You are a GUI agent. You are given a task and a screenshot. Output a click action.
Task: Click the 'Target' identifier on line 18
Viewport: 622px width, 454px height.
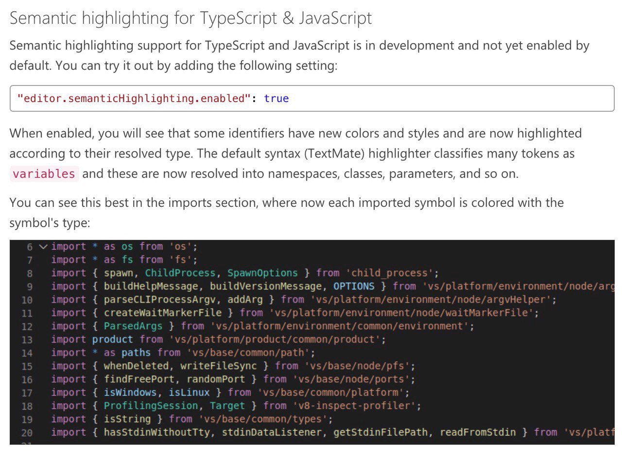pyautogui.click(x=227, y=405)
